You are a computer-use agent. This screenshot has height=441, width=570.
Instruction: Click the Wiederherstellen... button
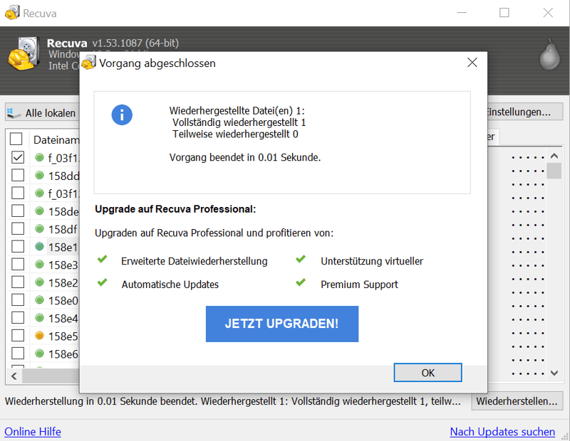pyautogui.click(x=517, y=401)
